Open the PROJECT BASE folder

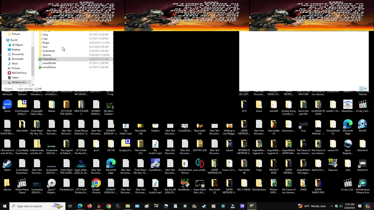click(x=274, y=166)
